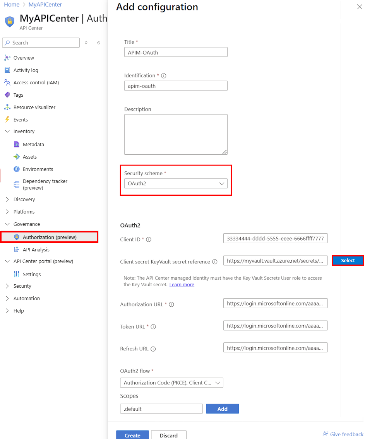Open Environments globe icon
Viewport: 365px width, 439px height.
coord(17,169)
